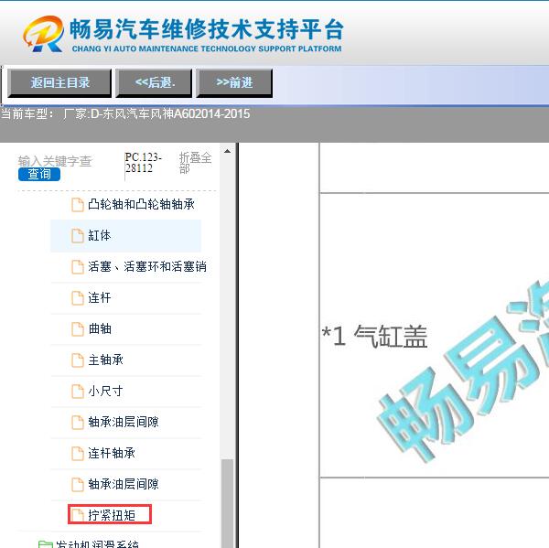Click scroll-up arrow of tree panel

click(x=227, y=151)
